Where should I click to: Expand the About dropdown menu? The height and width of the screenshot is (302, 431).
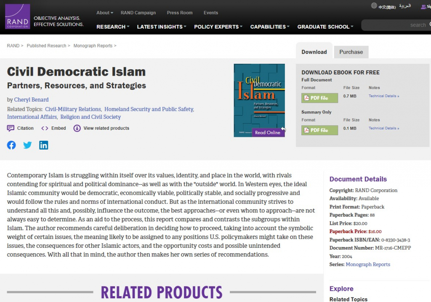pyautogui.click(x=105, y=13)
